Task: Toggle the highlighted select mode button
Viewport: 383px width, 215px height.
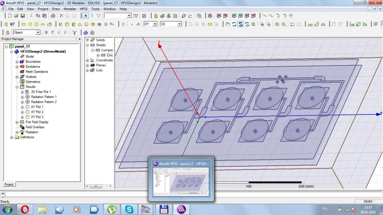Action: (x=86, y=16)
